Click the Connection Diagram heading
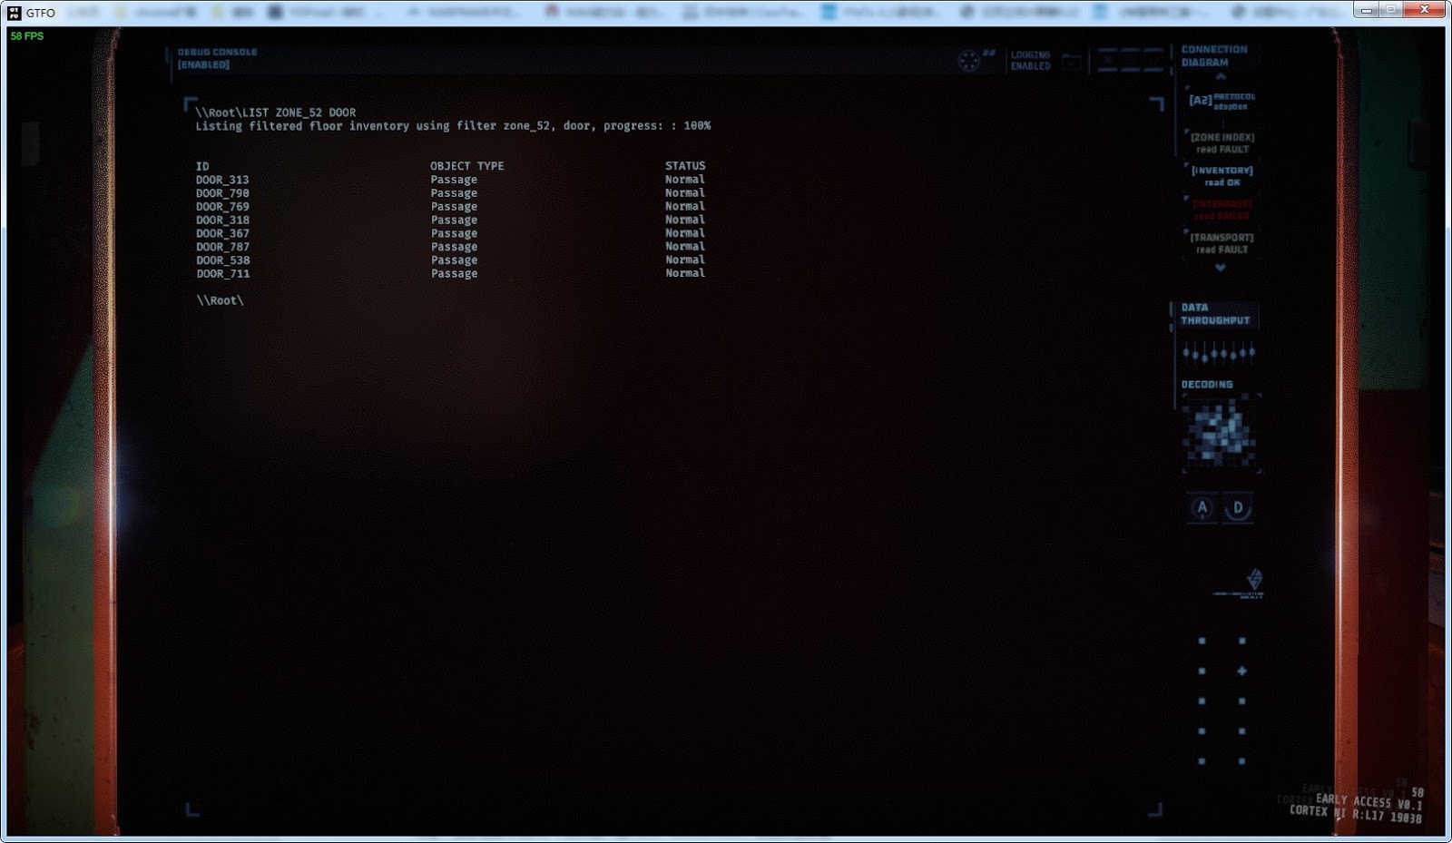The width and height of the screenshot is (1452, 843). (1214, 56)
